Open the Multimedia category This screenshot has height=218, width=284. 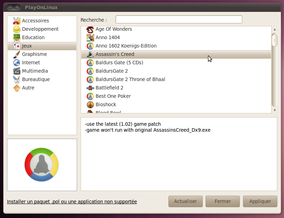42,71
